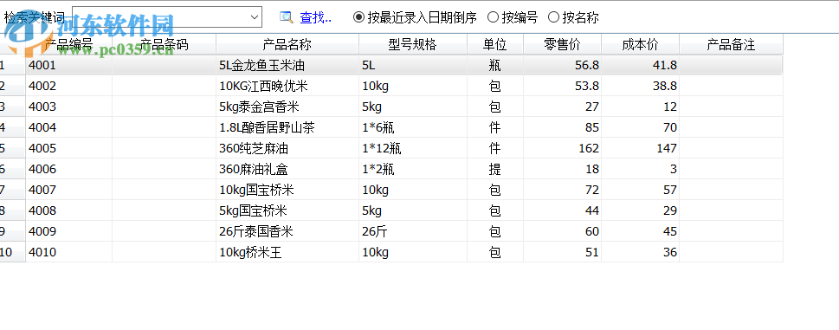Click product code 4010
Viewport: 839px width, 330px height.
click(42, 252)
